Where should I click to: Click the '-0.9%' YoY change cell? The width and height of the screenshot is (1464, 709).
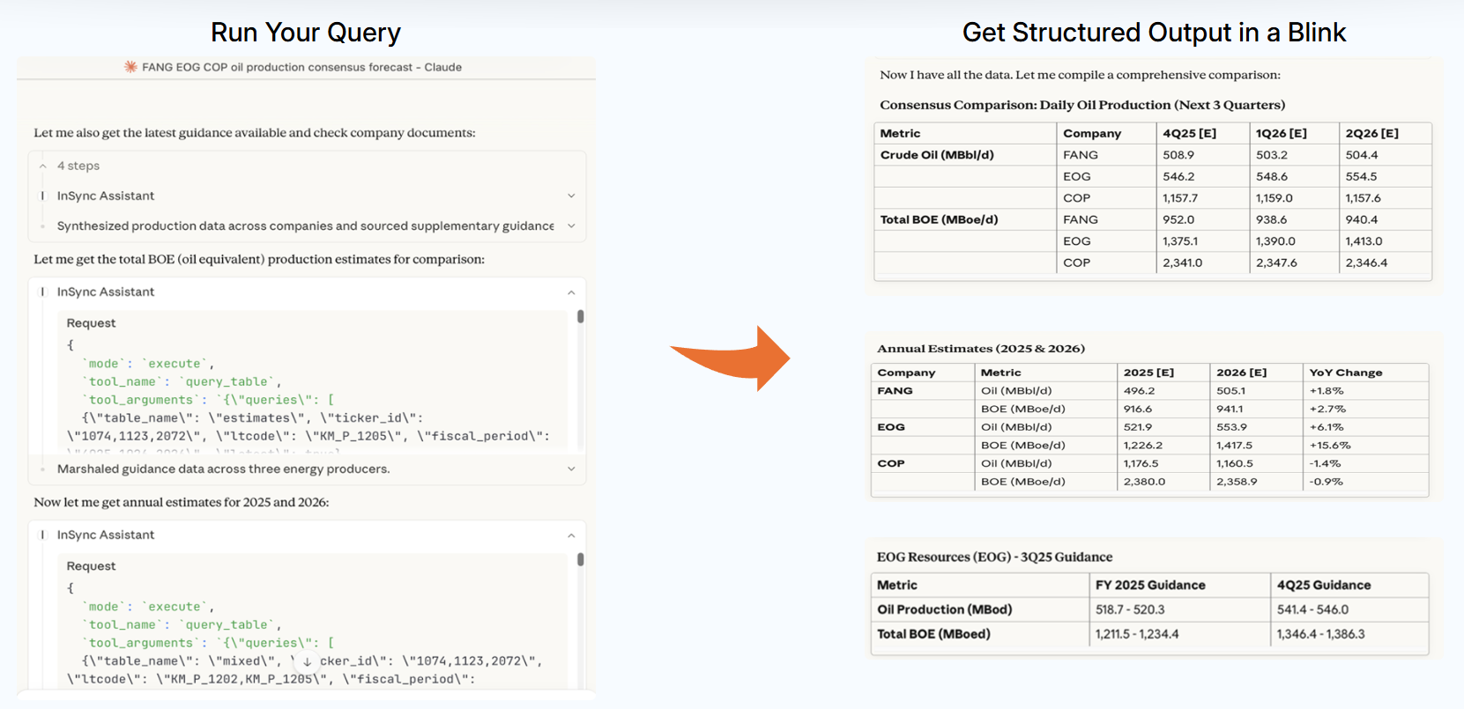(1326, 482)
